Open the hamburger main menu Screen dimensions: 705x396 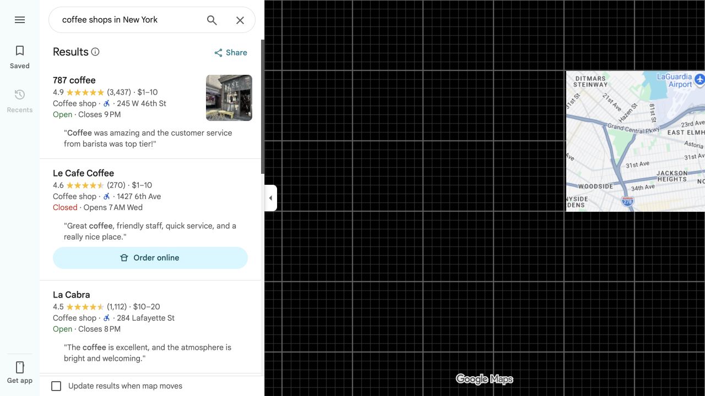point(20,20)
